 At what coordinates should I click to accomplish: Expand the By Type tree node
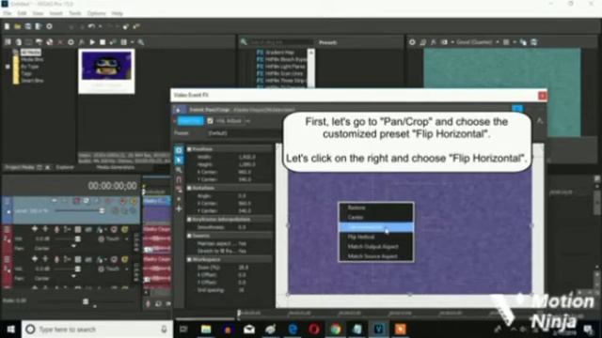tap(8, 67)
